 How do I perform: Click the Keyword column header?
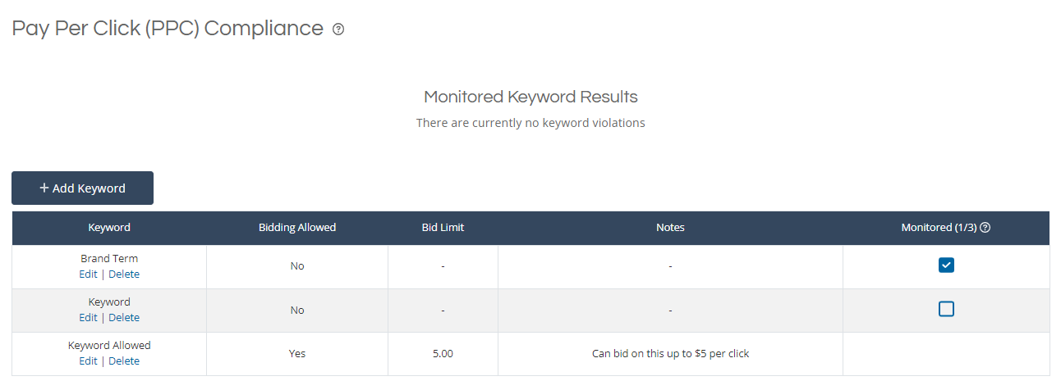click(x=109, y=228)
